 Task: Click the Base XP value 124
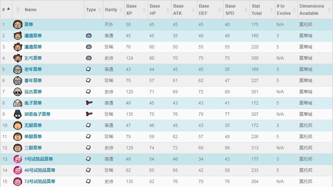point(129,58)
